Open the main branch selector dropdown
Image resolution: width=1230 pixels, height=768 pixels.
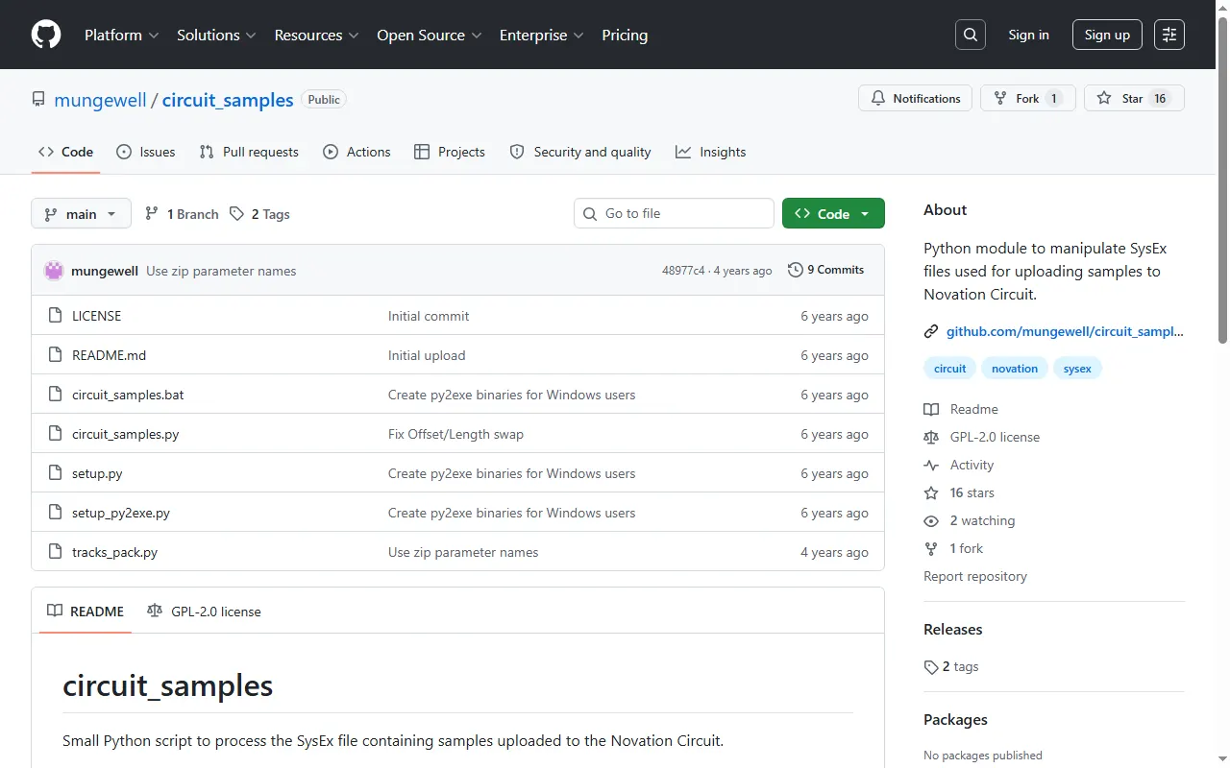pyautogui.click(x=81, y=213)
